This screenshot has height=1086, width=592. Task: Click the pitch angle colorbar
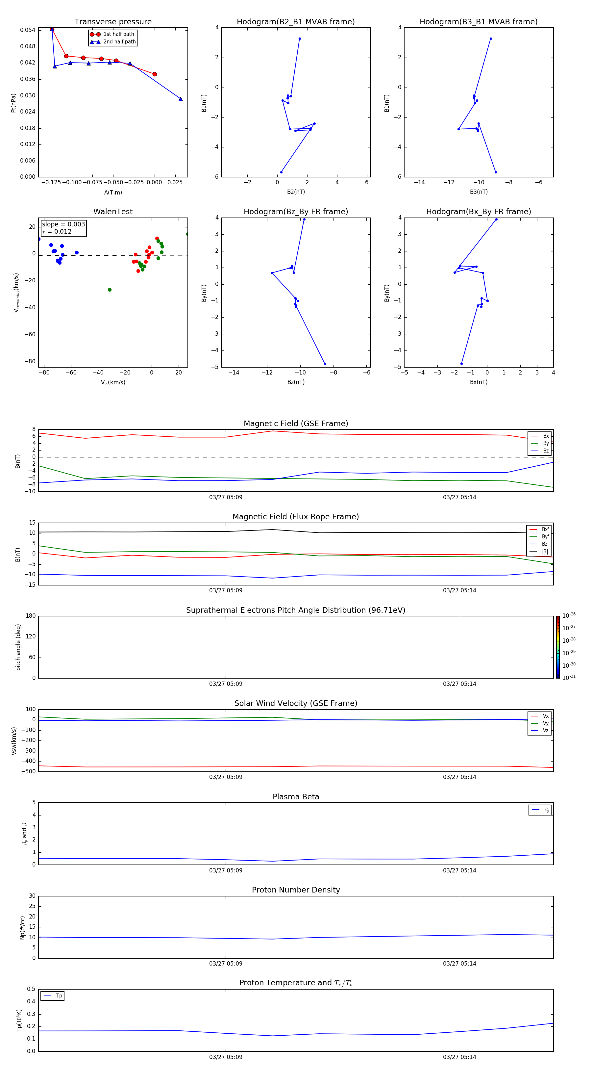[558, 647]
